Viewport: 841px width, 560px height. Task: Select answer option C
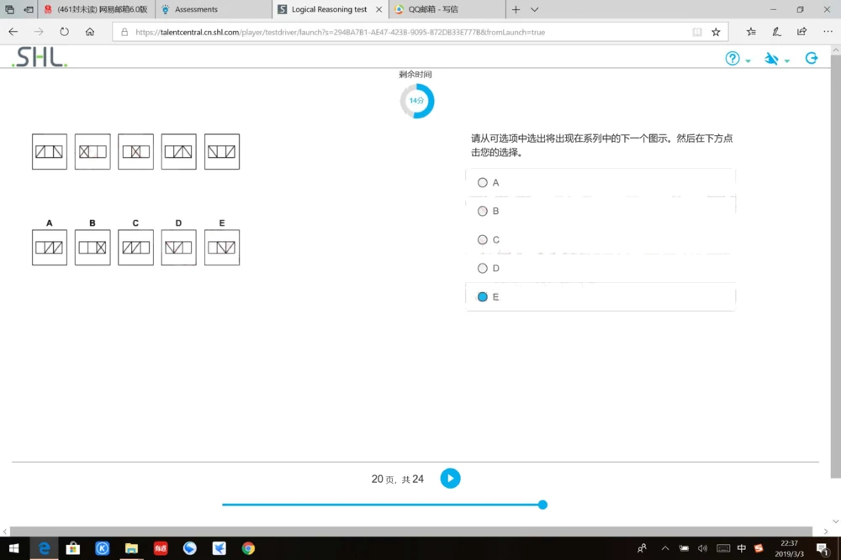(483, 239)
